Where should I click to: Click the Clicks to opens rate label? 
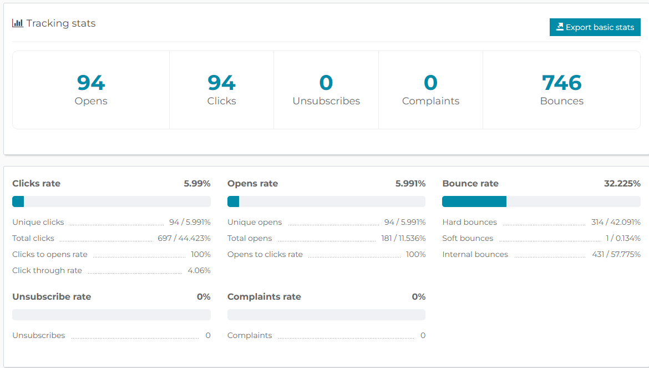click(x=50, y=255)
